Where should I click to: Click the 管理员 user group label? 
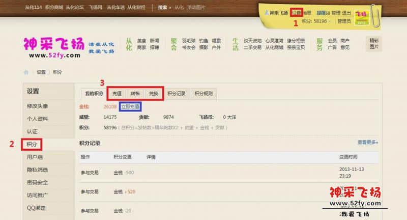tap(344, 21)
